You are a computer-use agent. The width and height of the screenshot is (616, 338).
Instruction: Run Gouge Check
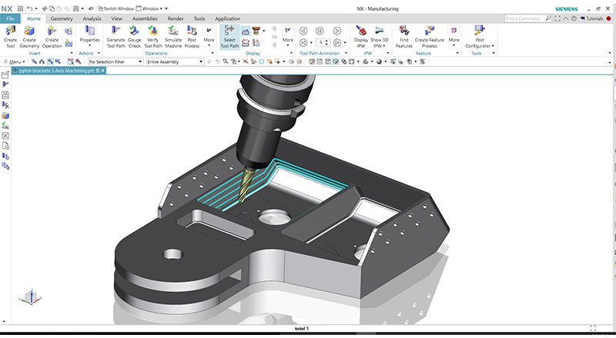[x=134, y=37]
